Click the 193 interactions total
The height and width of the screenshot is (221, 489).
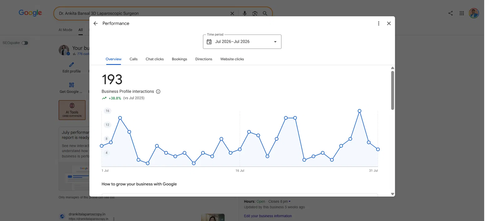[112, 79]
